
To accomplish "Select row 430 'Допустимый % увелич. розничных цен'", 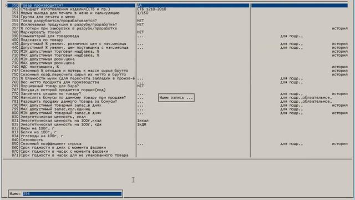I will 177,44.
